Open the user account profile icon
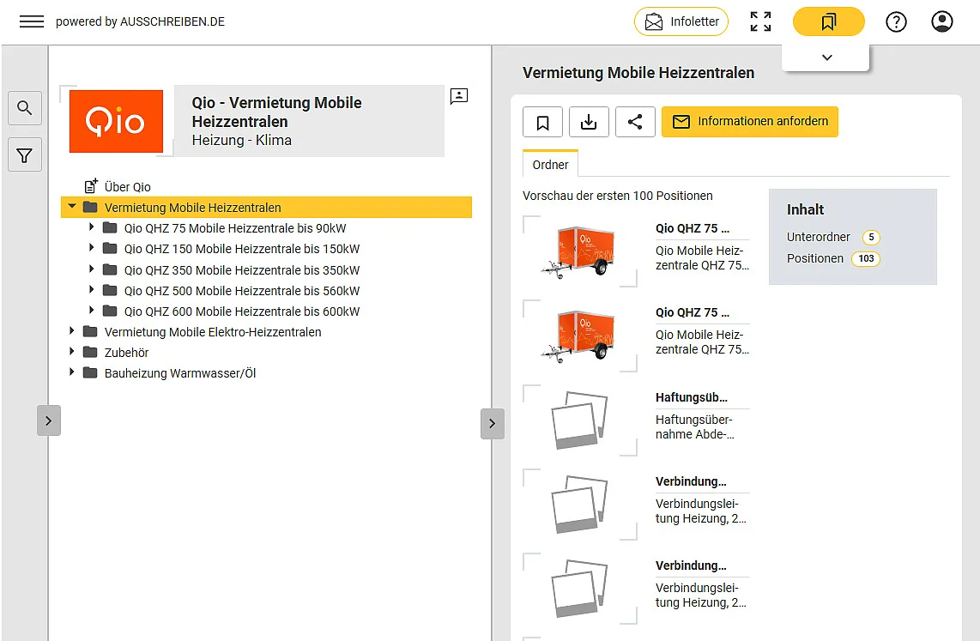The width and height of the screenshot is (980, 641). (x=942, y=21)
